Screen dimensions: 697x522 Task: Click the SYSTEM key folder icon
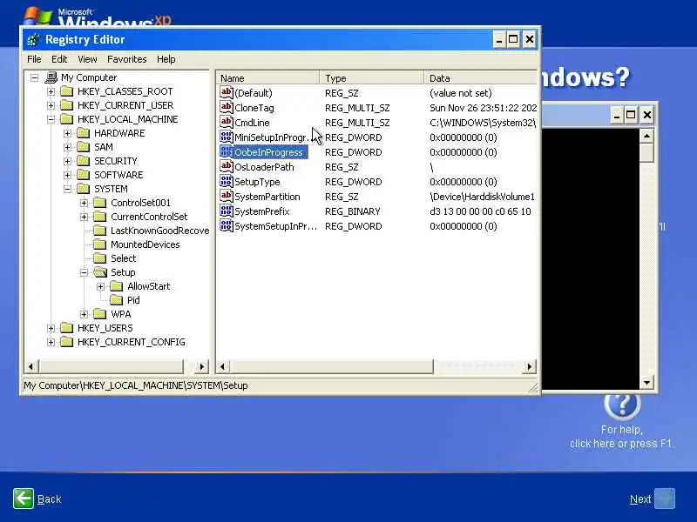(83, 189)
